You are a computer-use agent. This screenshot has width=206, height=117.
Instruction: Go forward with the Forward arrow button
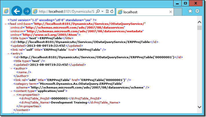(x=27, y=11)
